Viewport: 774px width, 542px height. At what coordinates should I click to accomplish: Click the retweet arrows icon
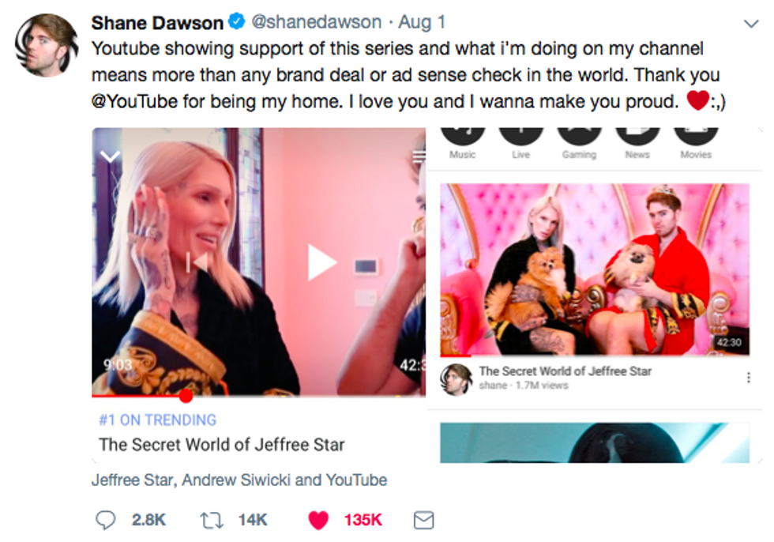coord(212,521)
